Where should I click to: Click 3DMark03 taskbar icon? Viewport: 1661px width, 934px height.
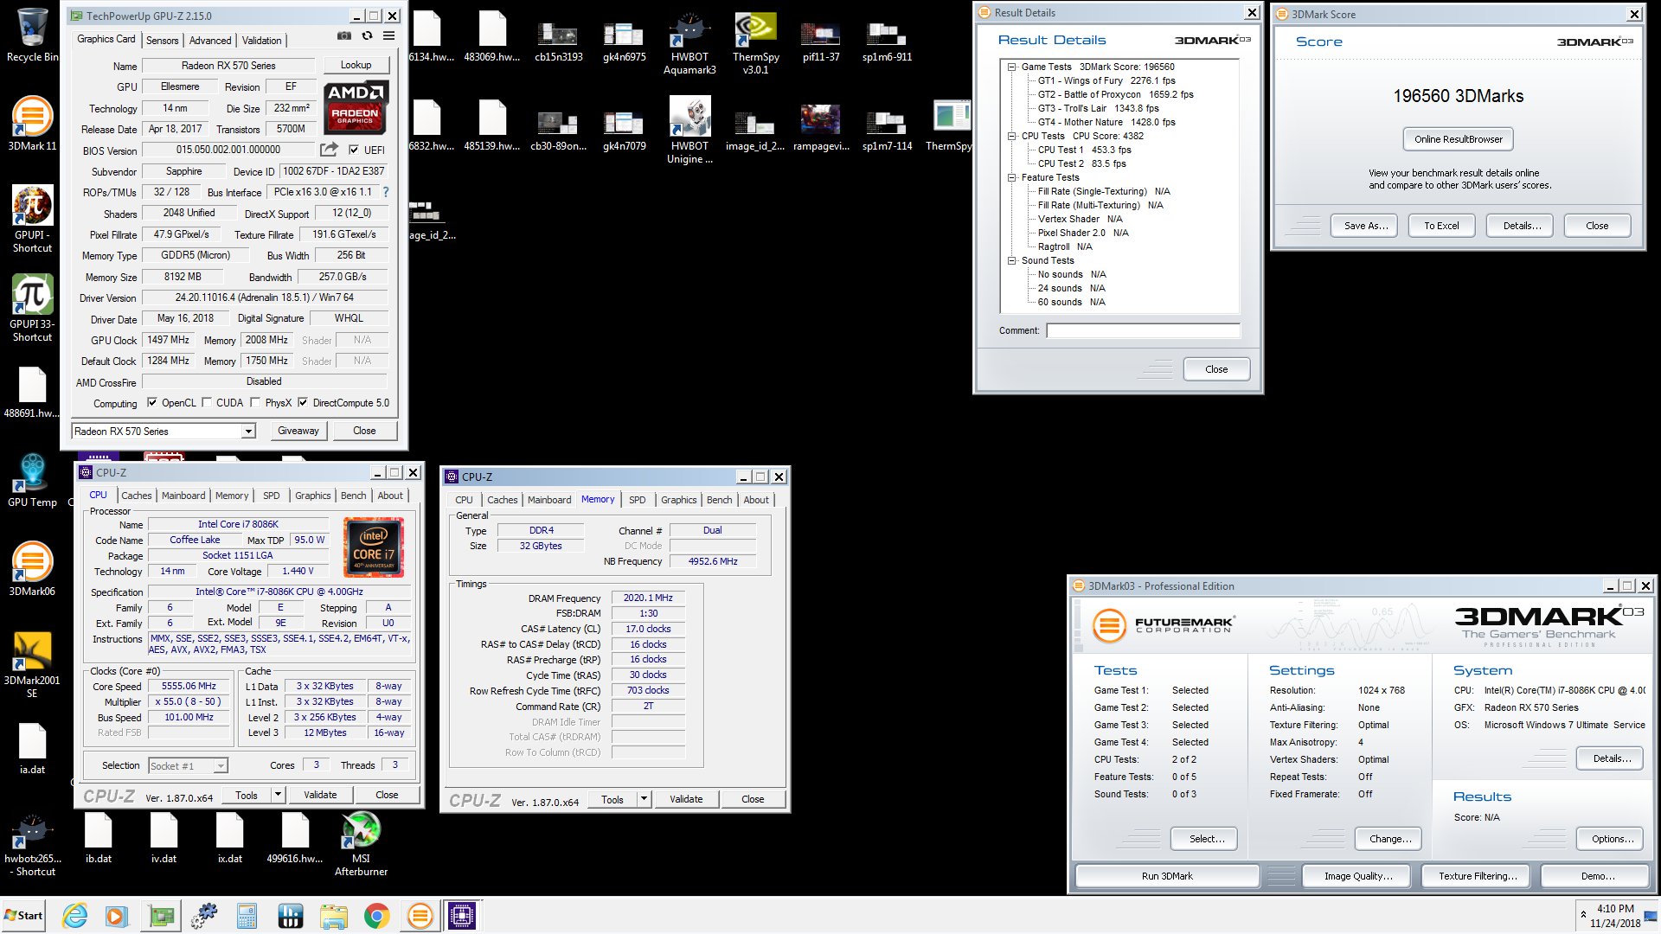click(420, 916)
